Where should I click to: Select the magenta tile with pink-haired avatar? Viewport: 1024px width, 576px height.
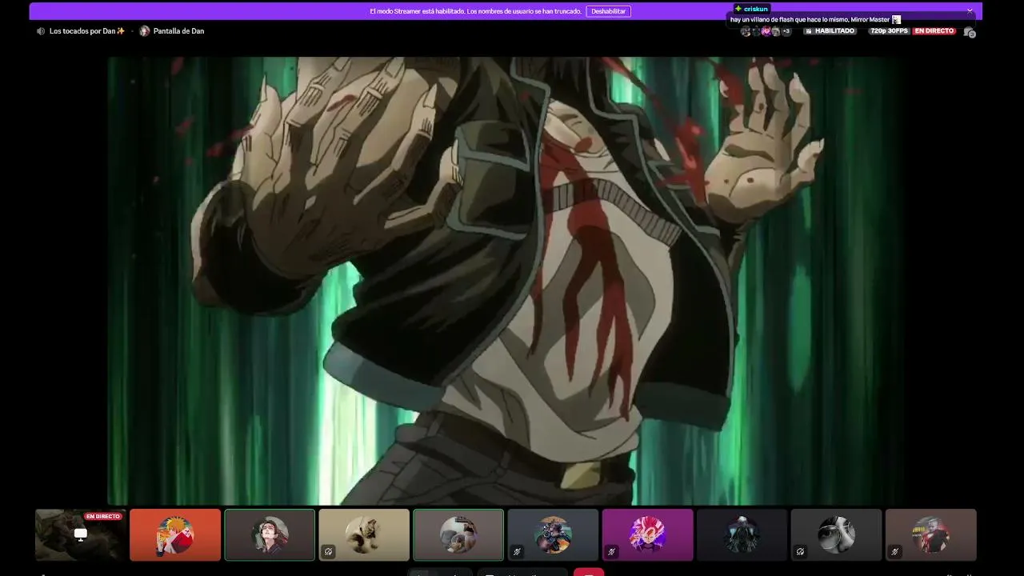point(647,534)
